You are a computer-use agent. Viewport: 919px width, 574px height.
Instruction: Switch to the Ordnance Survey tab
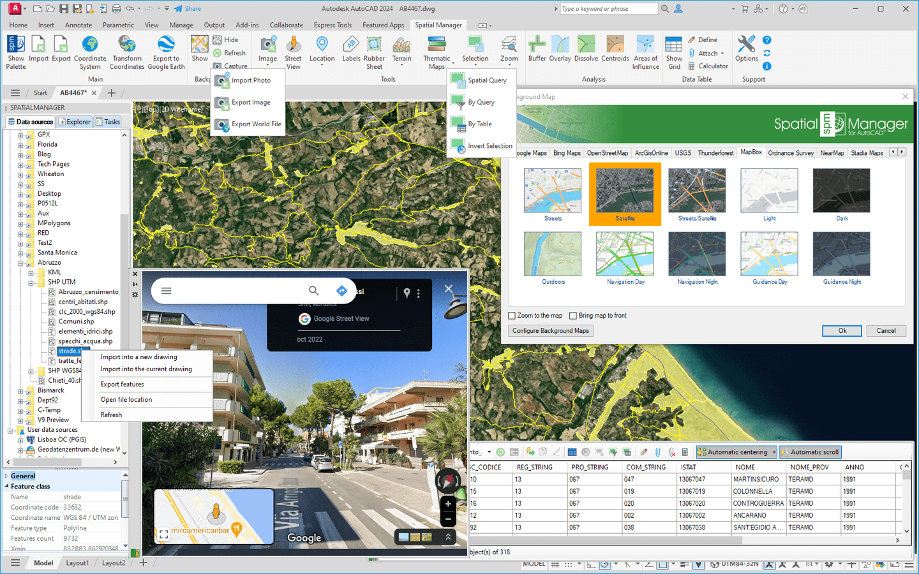click(790, 152)
